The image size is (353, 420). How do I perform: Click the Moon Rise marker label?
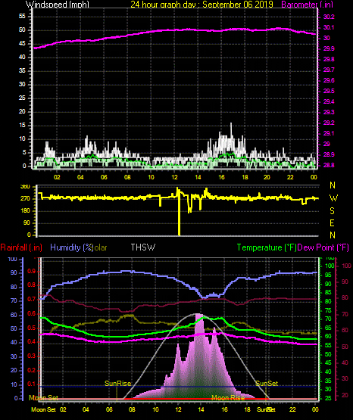point(228,398)
